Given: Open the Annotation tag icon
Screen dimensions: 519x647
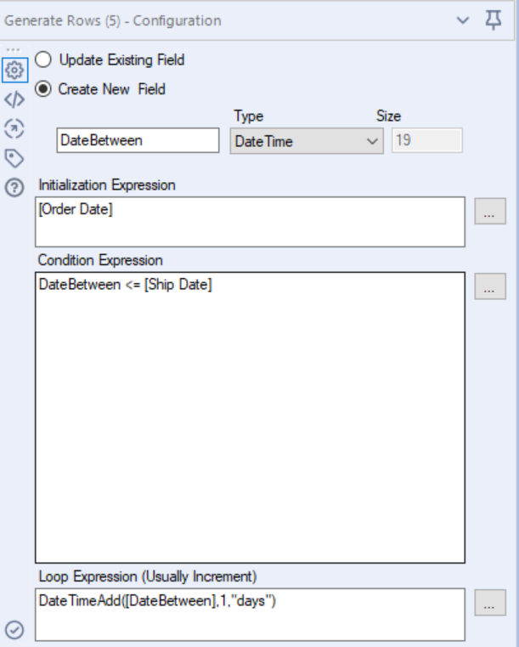Looking at the screenshot, I should point(15,157).
